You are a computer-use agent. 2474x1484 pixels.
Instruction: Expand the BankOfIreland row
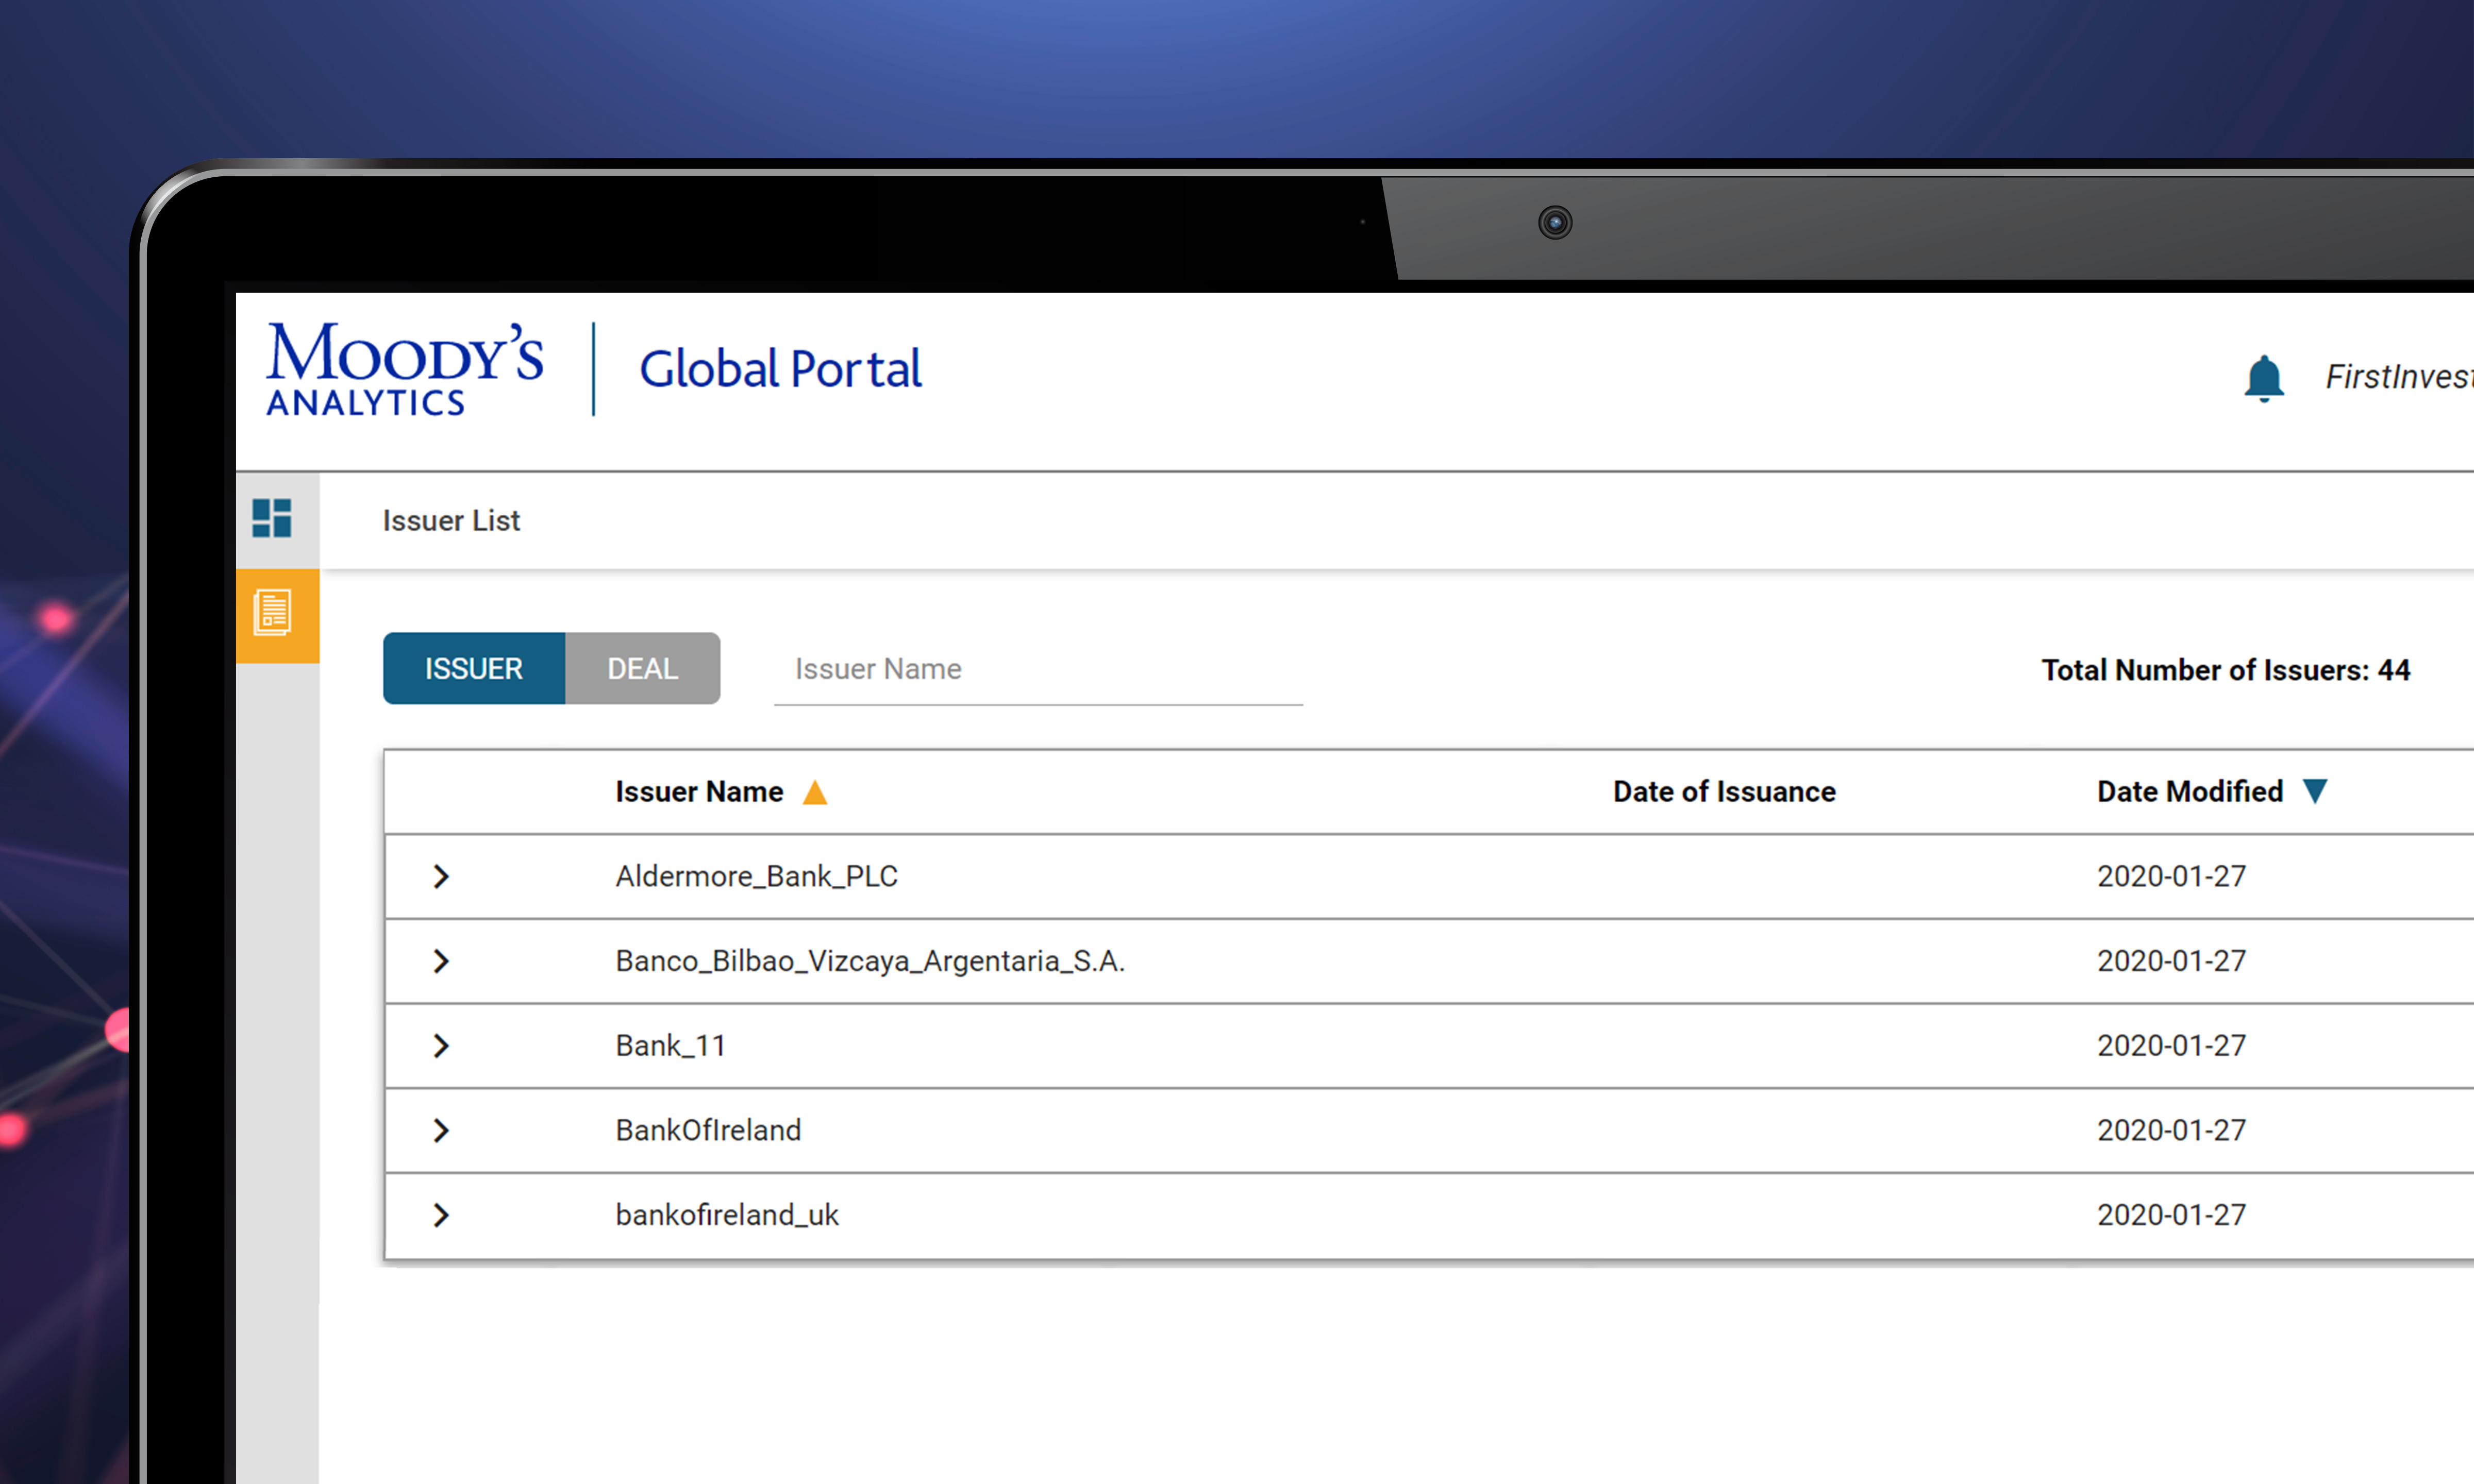[x=441, y=1130]
